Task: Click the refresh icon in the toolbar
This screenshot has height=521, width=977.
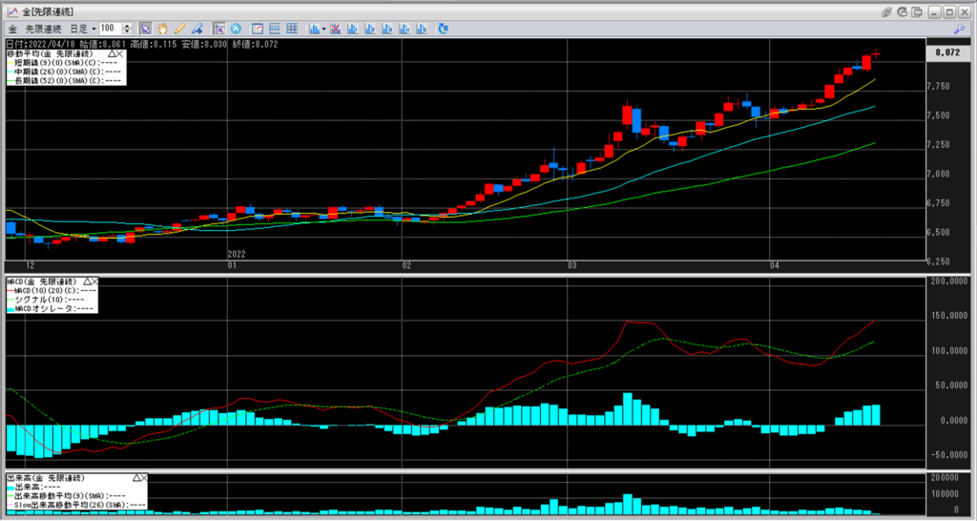Action: (443, 29)
